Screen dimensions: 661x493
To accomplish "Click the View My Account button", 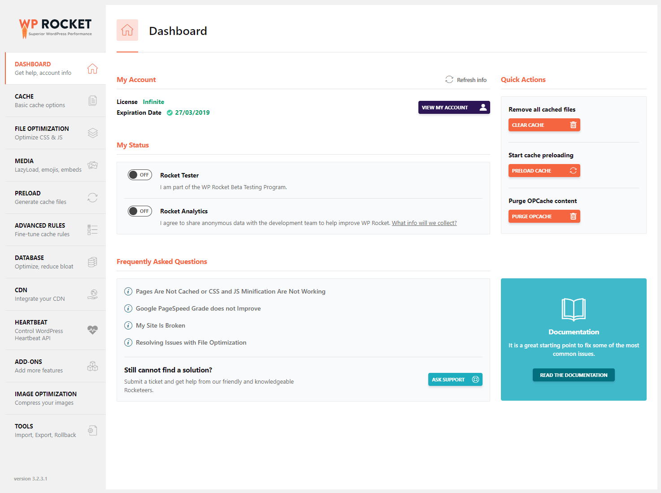I will click(454, 107).
